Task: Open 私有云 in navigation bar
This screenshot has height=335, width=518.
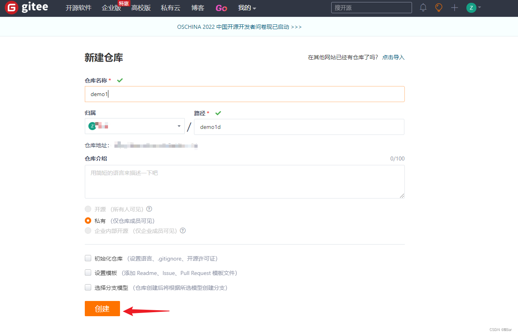Action: (x=170, y=8)
